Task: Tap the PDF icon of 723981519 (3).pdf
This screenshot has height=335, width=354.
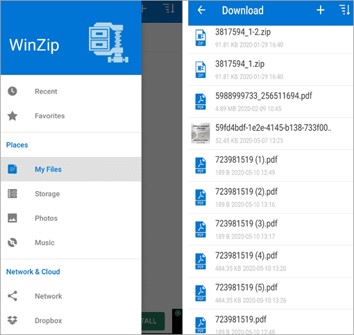Action: tap(201, 229)
